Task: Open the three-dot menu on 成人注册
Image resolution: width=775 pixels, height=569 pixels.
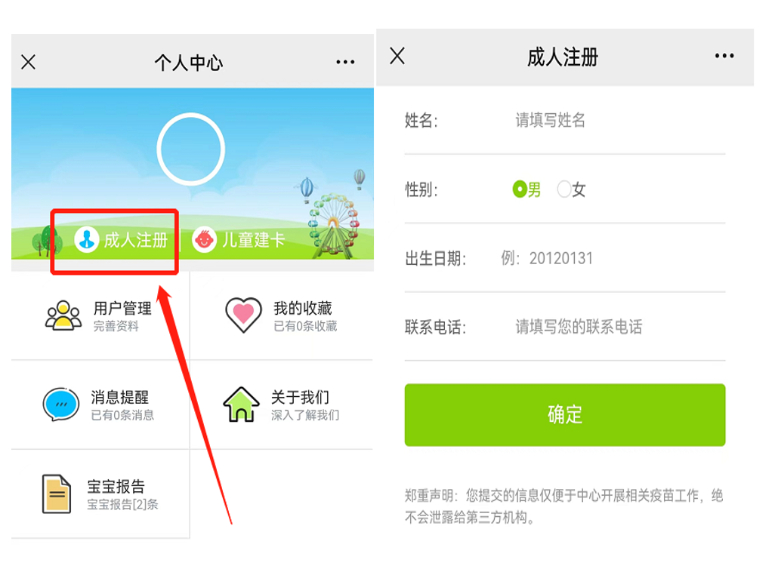Action: (x=724, y=56)
